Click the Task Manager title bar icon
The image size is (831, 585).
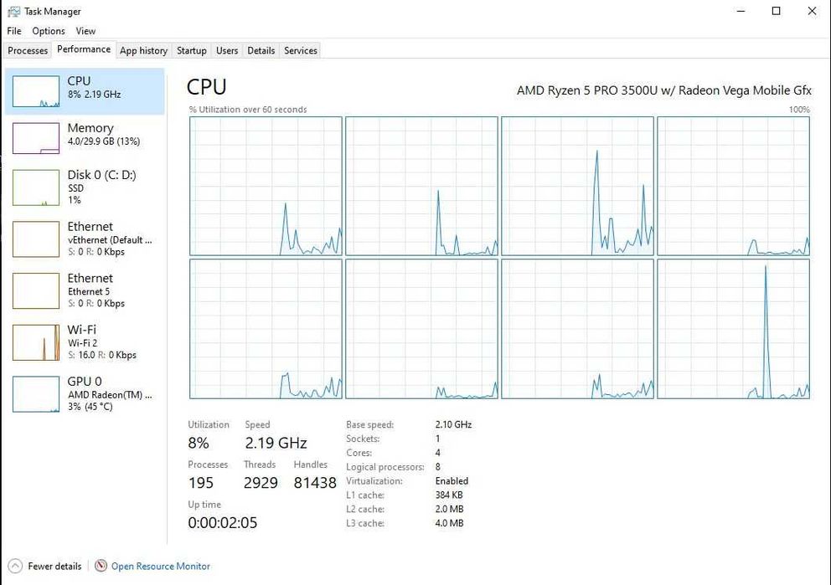13,11
